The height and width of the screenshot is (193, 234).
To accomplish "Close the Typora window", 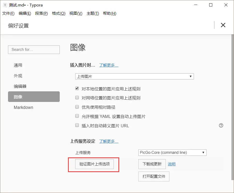I will (x=226, y=5).
